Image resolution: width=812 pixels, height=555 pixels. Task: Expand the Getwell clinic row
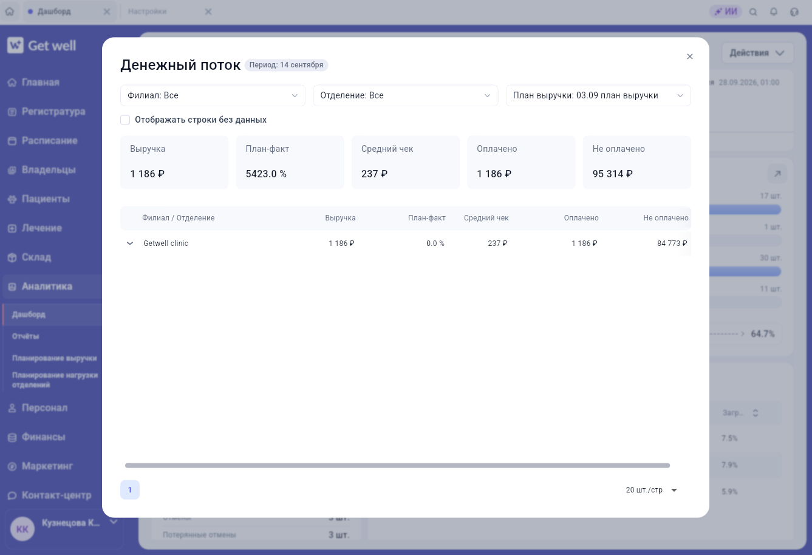point(129,243)
